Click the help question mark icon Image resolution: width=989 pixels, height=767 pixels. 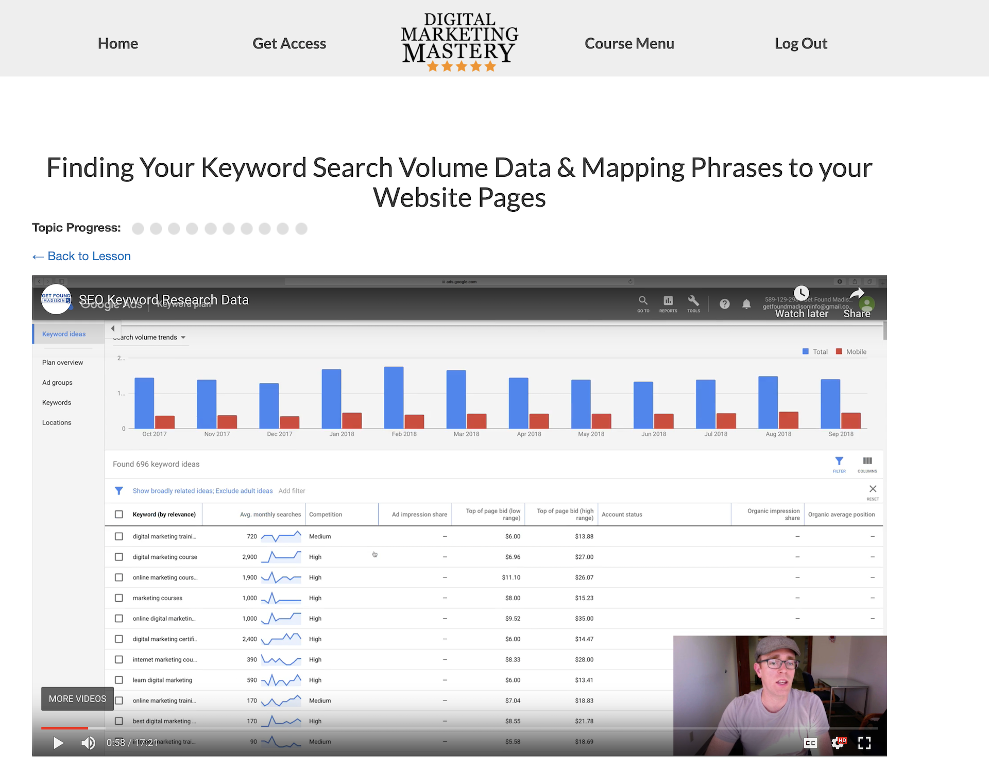pos(724,304)
